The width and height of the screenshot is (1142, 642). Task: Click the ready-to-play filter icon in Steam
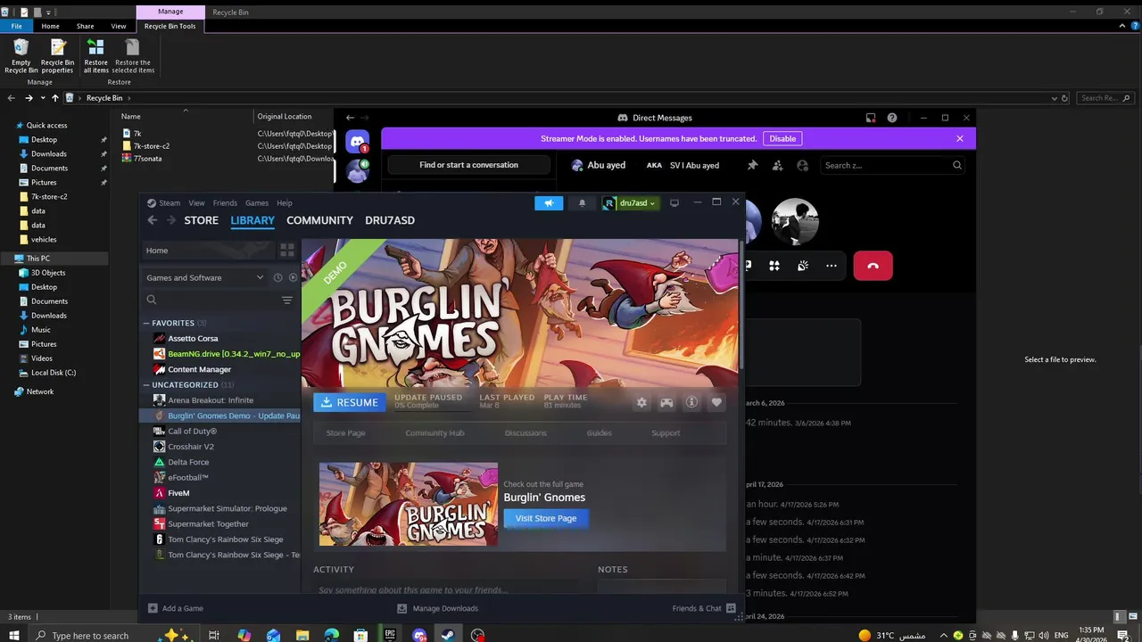click(x=293, y=277)
